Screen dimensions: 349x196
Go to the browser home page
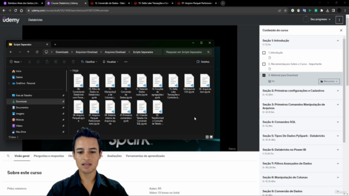[21, 10]
